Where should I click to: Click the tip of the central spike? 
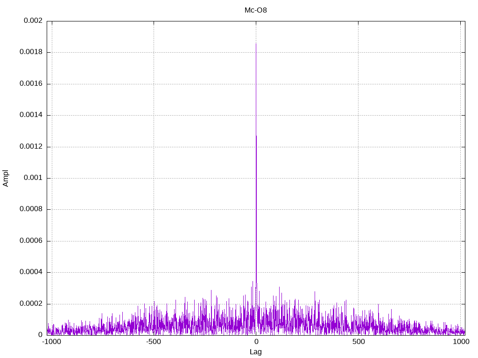[x=256, y=44]
